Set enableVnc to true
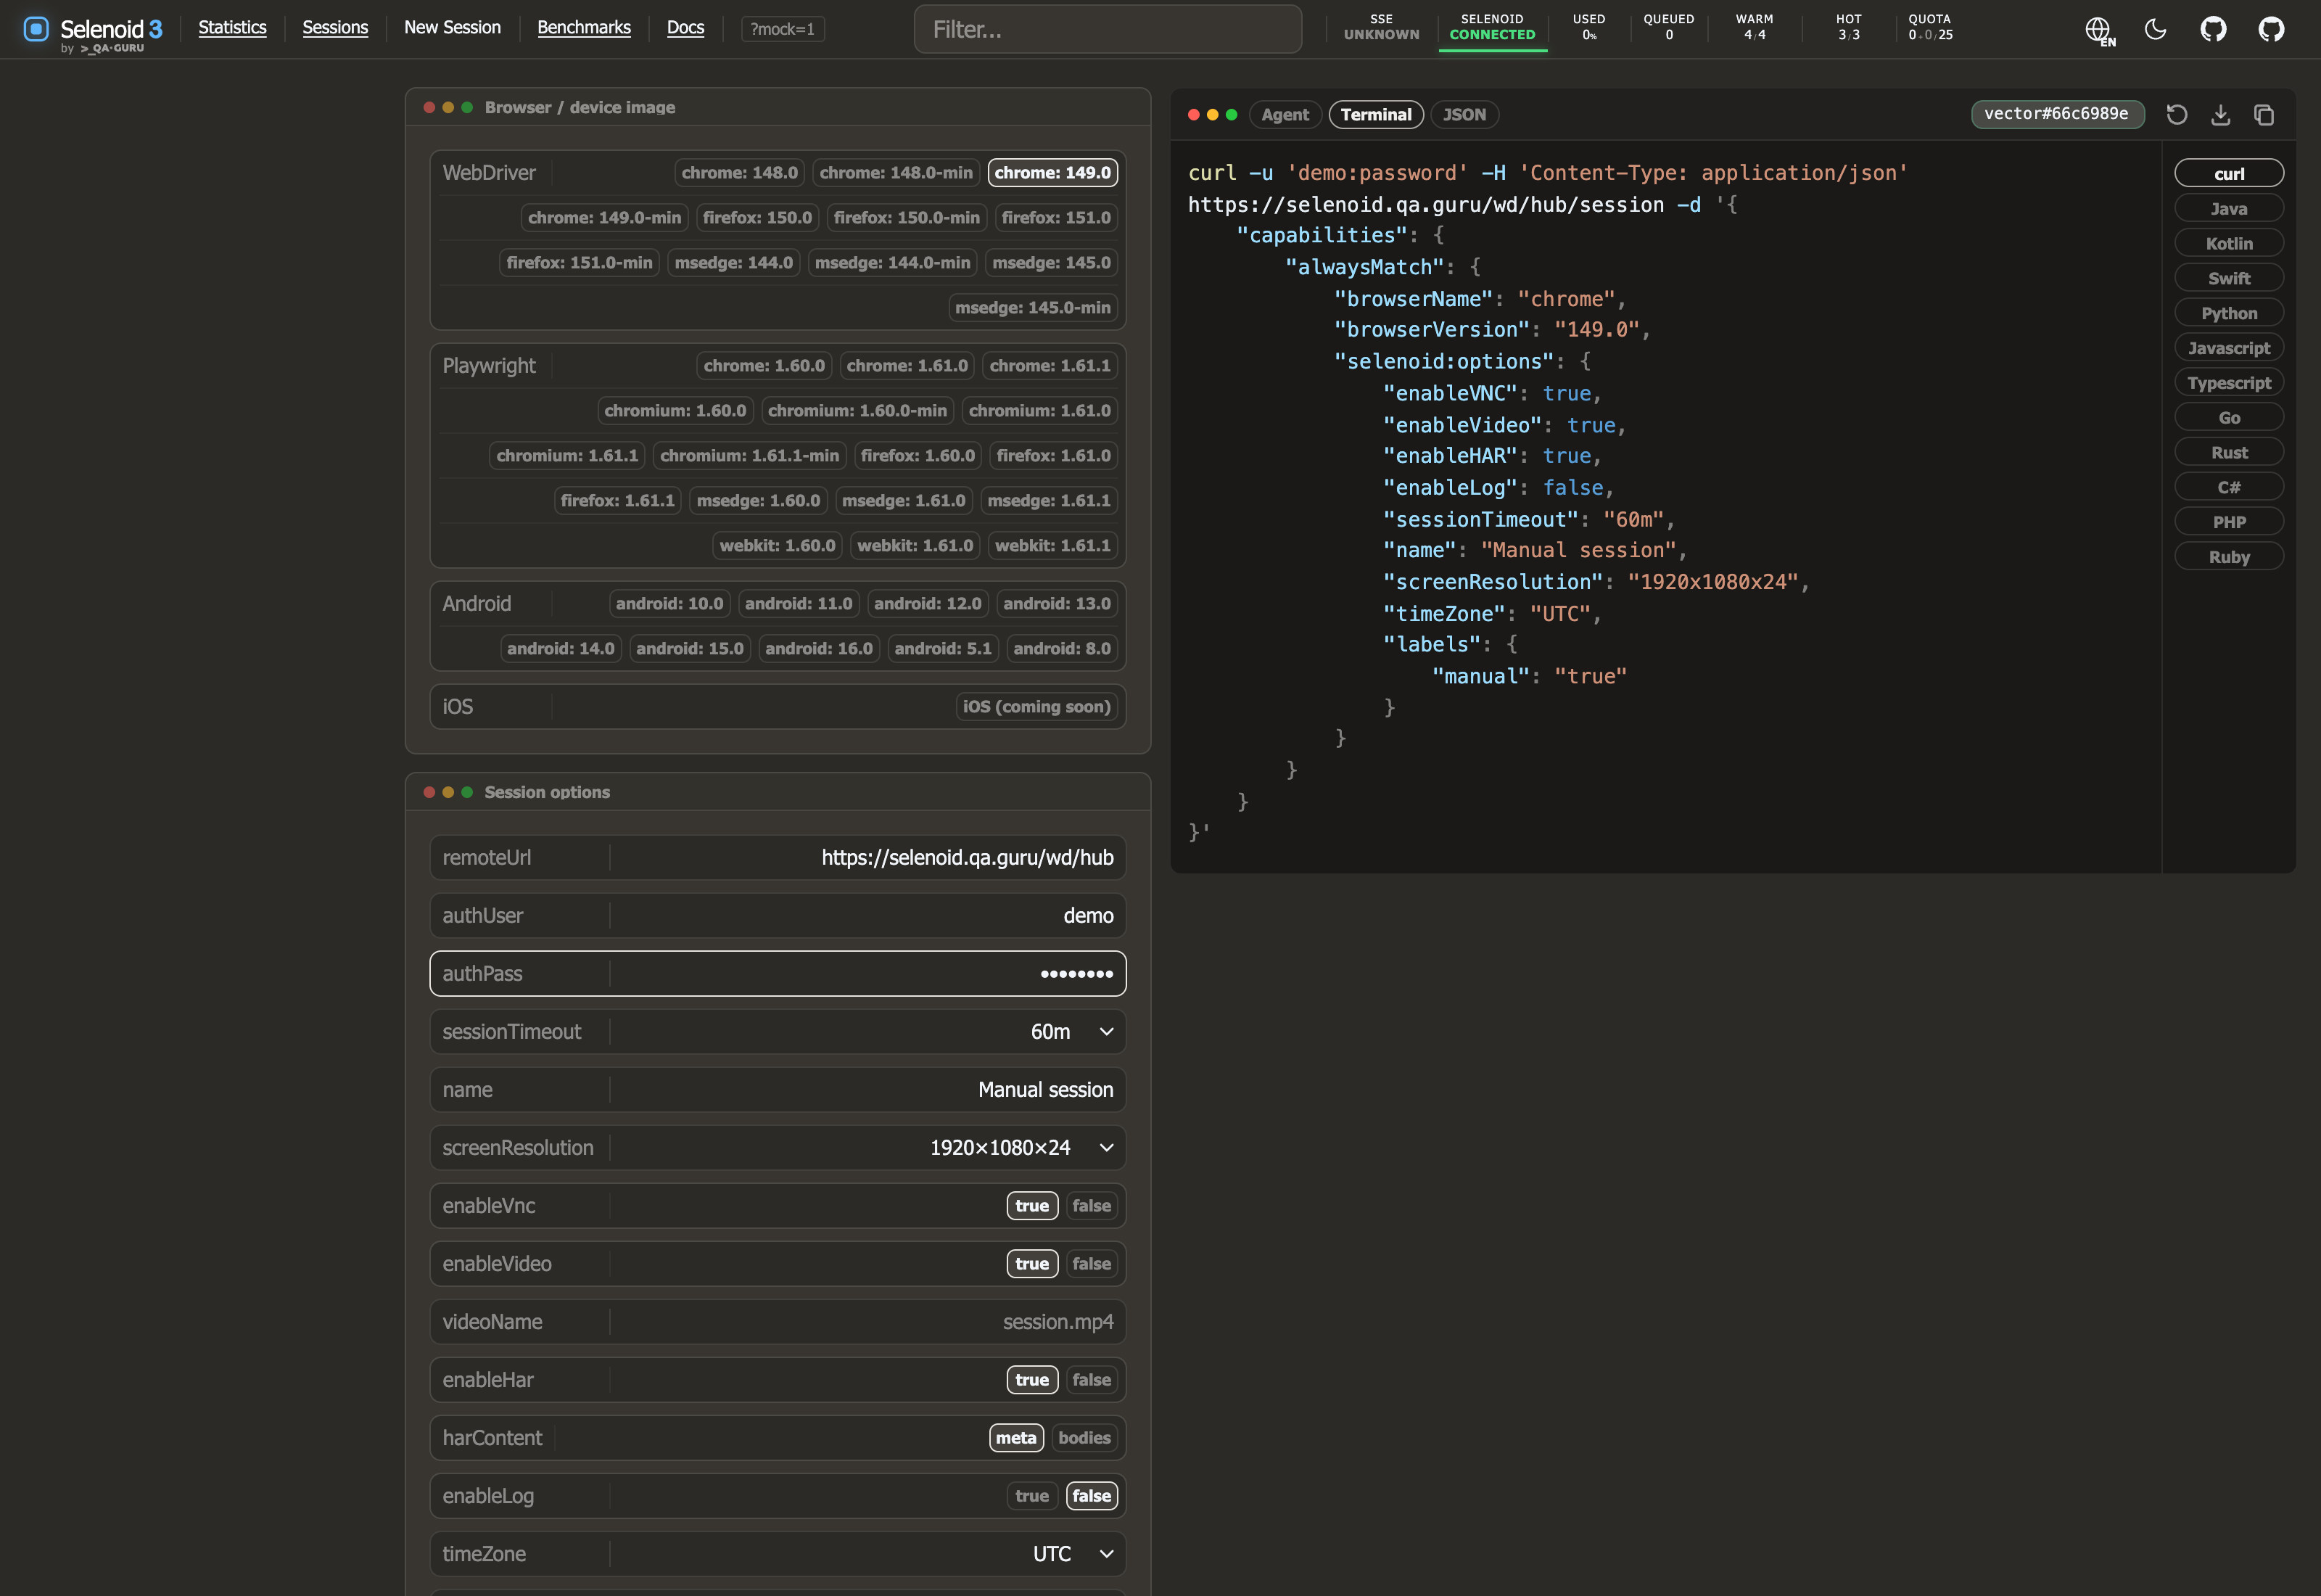2321x1596 pixels. [1031, 1206]
